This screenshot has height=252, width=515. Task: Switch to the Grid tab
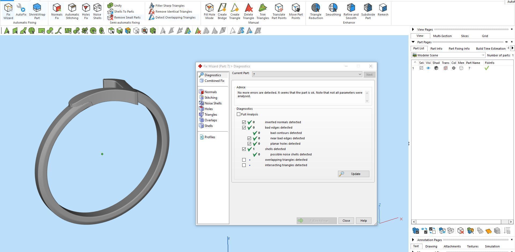(485, 36)
